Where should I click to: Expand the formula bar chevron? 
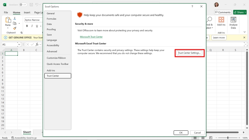pyautogui.click(x=246, y=44)
